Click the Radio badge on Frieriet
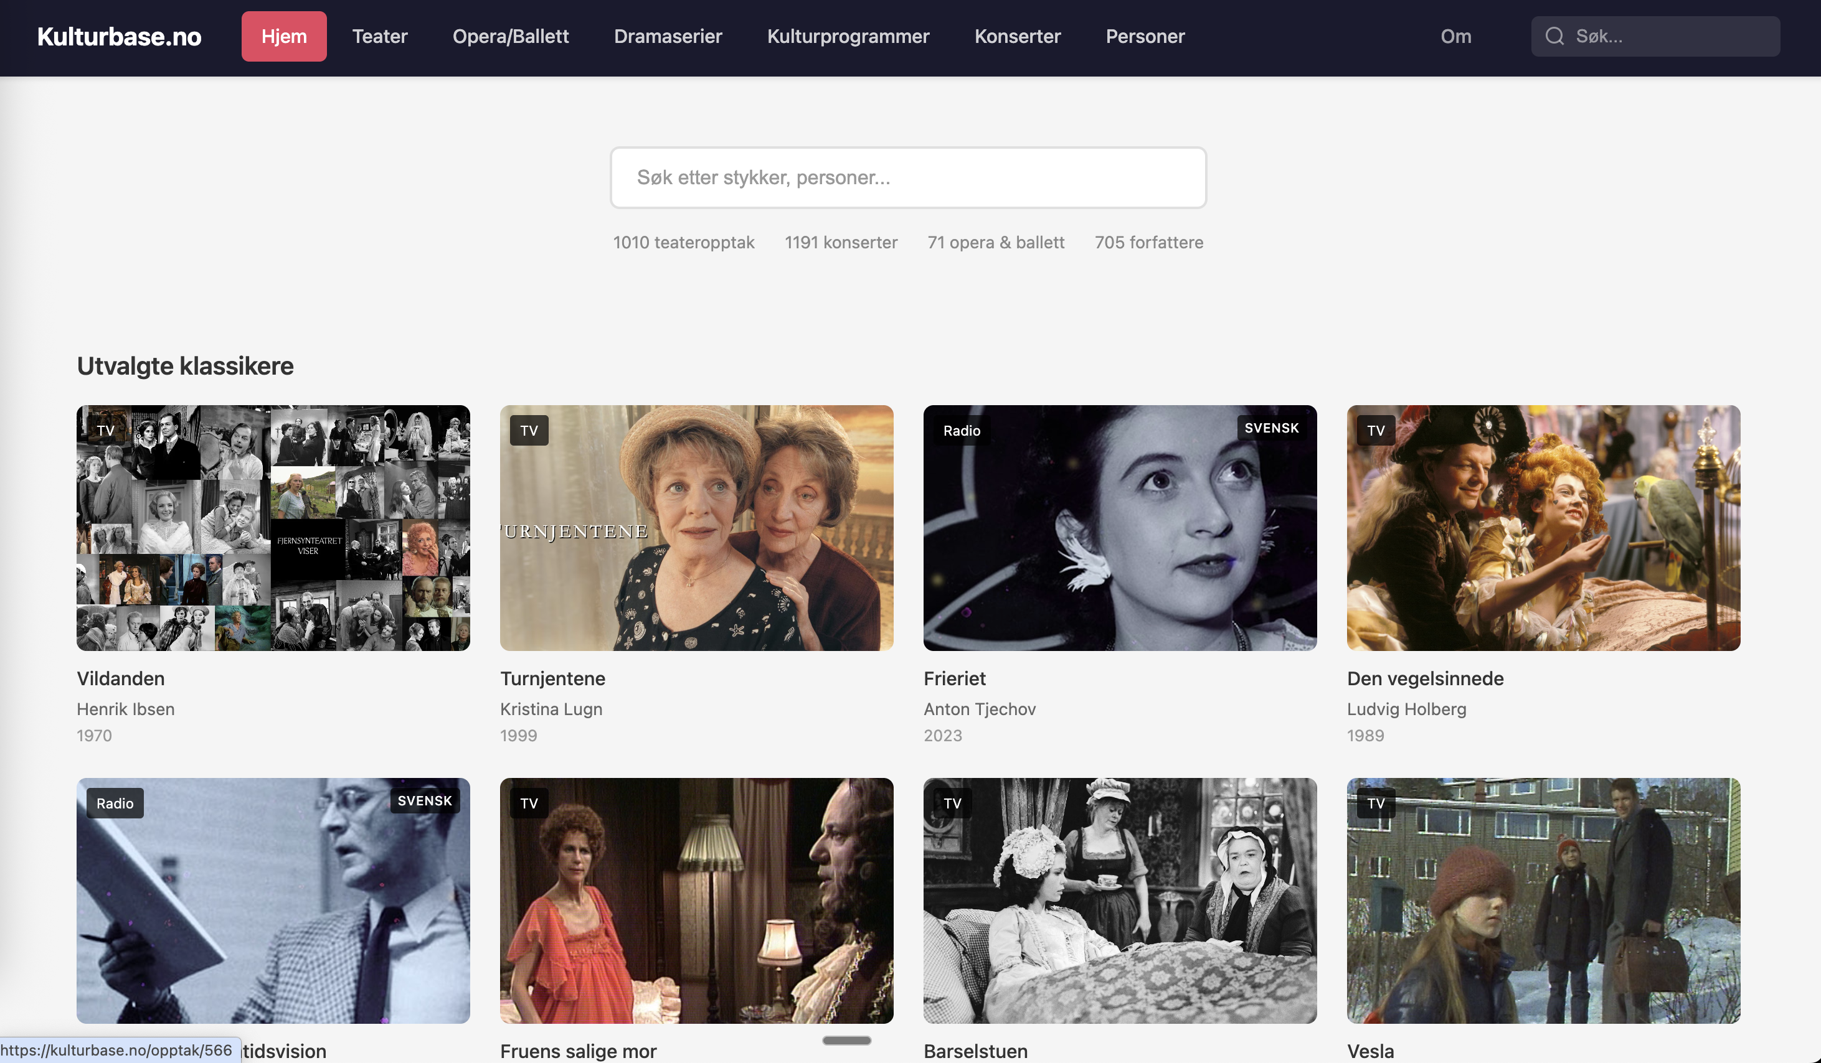This screenshot has height=1063, width=1821. click(961, 429)
